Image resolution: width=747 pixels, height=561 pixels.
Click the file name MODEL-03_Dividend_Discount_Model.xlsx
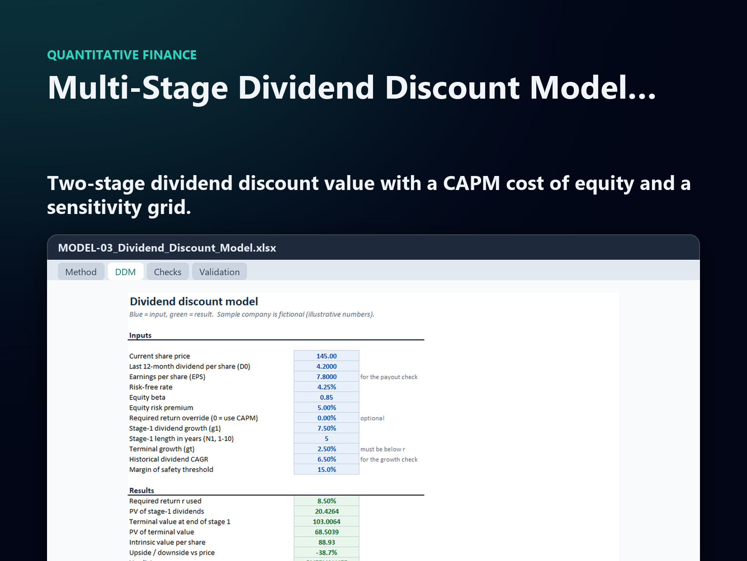pos(167,248)
